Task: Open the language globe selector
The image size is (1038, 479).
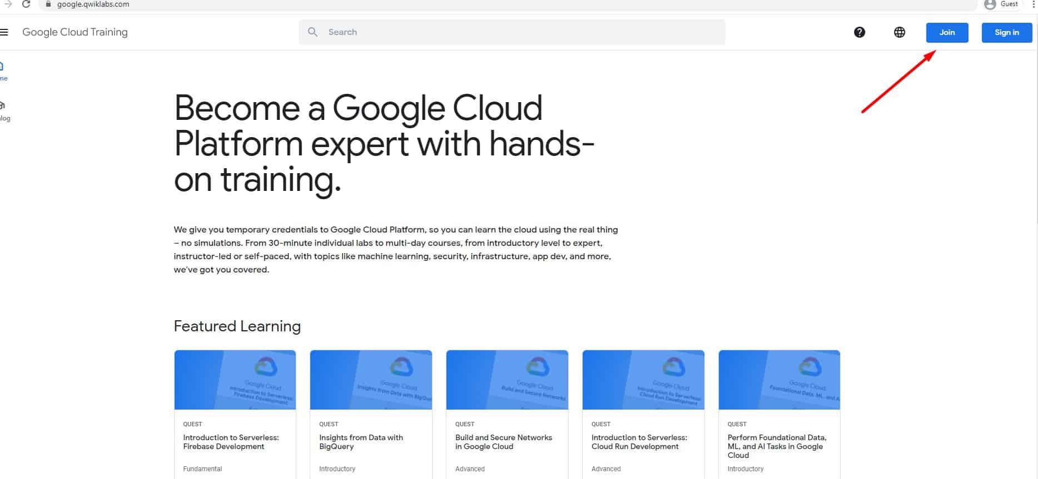Action: point(899,32)
